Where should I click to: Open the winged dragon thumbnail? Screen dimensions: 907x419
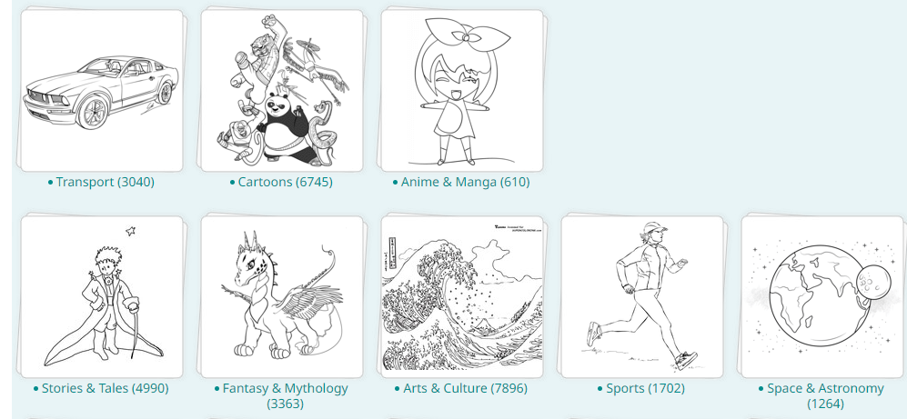(282, 296)
